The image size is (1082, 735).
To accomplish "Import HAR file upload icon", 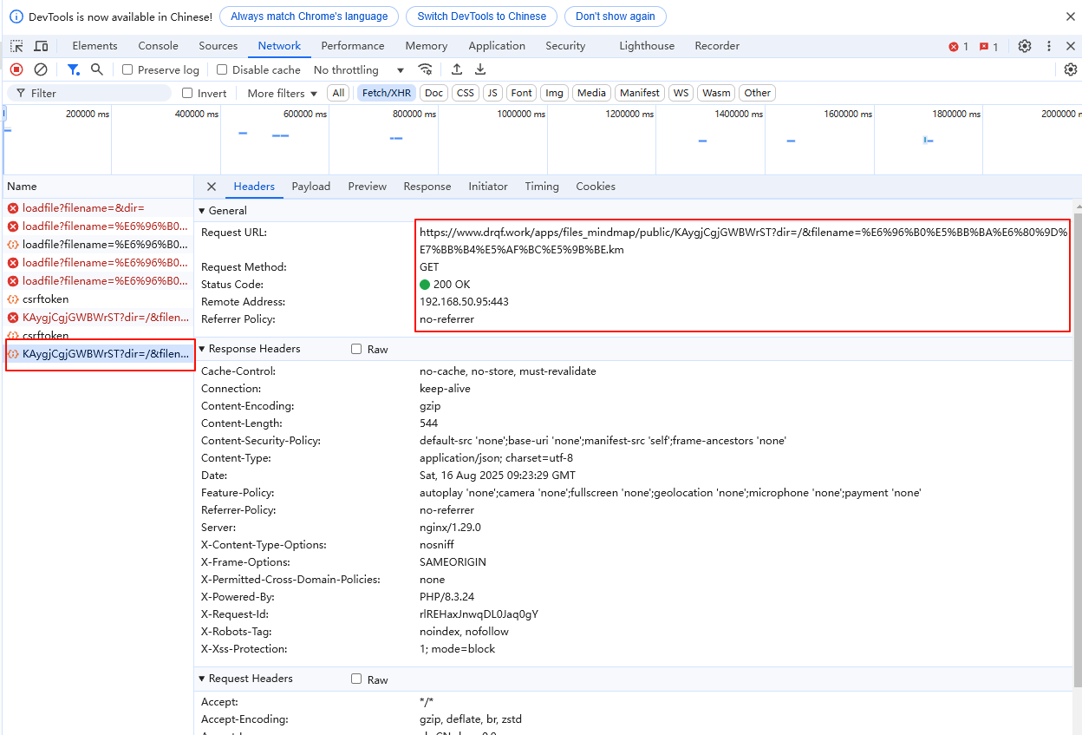I will 457,69.
